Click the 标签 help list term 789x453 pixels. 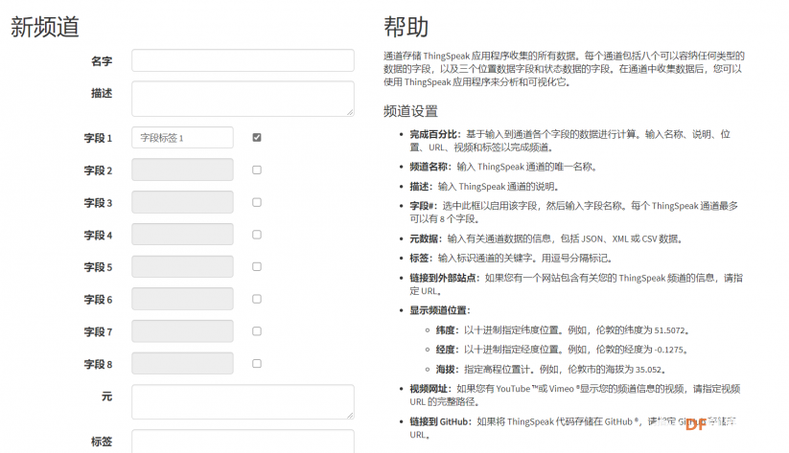coord(419,259)
